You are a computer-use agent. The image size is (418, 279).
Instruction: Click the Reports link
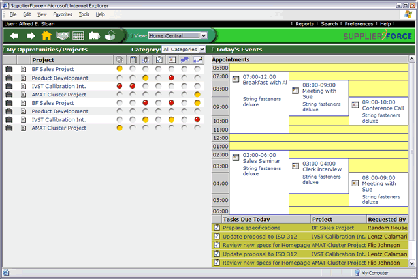tap(304, 24)
